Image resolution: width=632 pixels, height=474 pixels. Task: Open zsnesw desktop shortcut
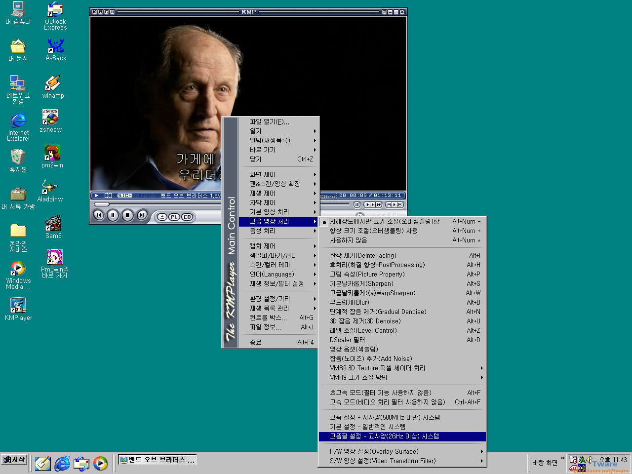[51, 121]
